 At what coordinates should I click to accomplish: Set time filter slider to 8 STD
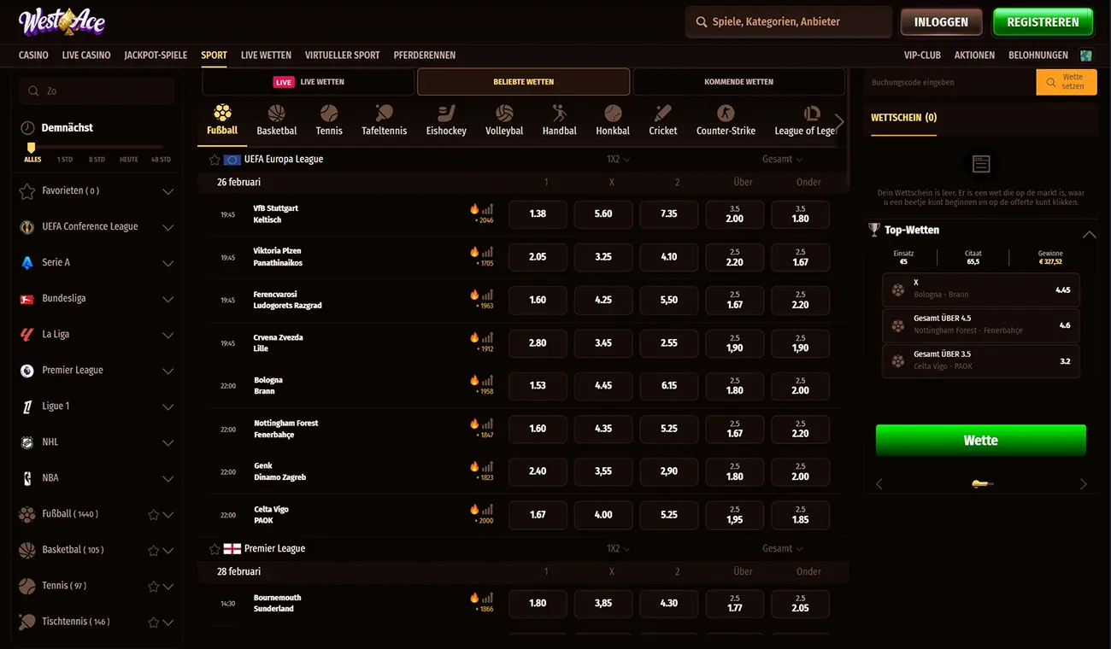[x=98, y=160]
